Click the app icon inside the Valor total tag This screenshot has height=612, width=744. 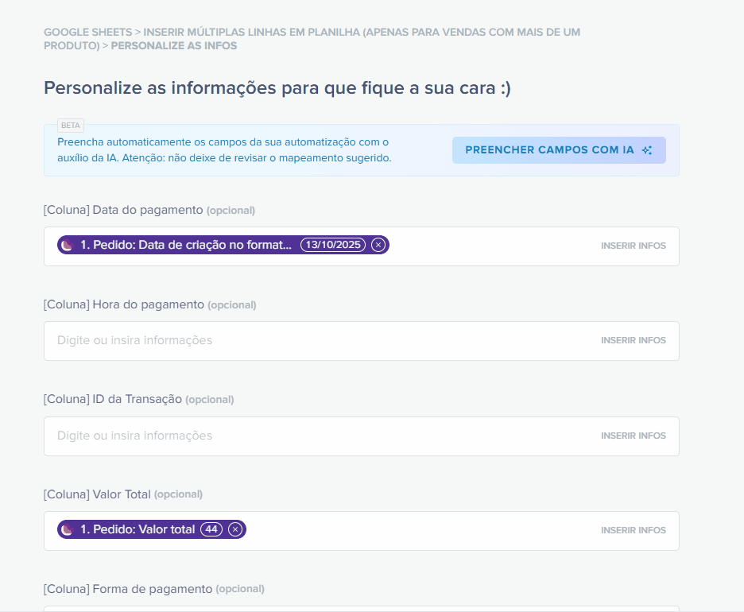point(65,529)
